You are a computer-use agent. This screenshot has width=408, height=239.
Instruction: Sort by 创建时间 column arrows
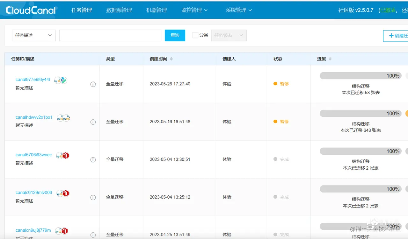[x=171, y=59]
